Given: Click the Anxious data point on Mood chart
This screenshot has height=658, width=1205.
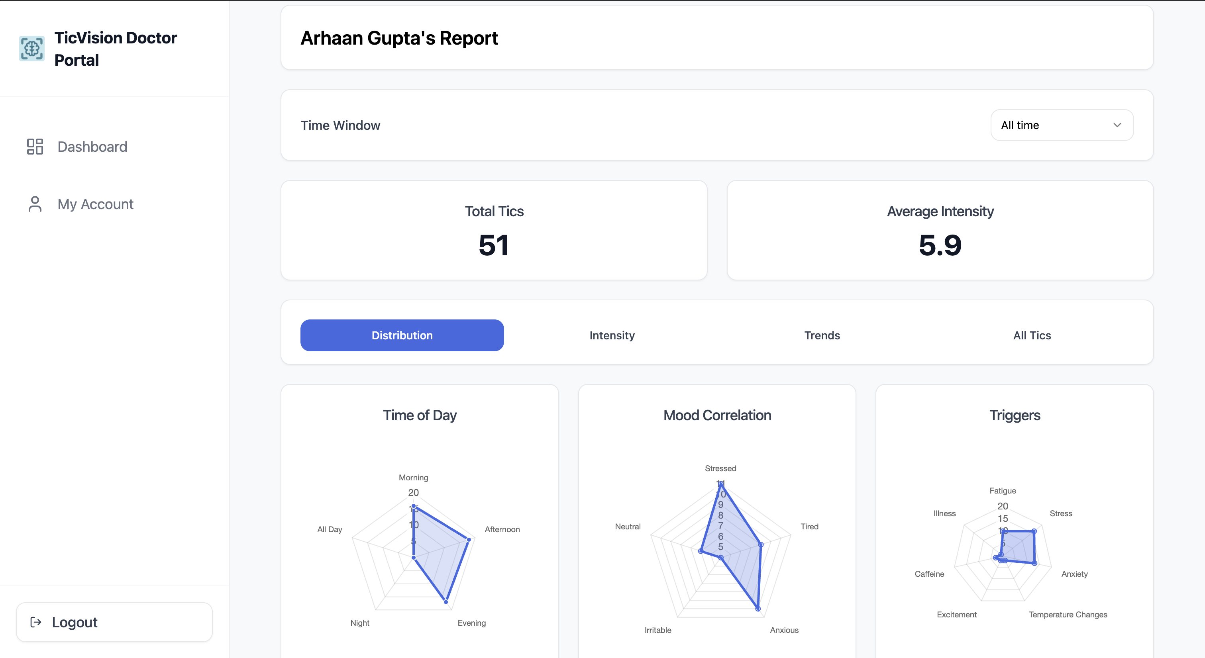Looking at the screenshot, I should 758,609.
